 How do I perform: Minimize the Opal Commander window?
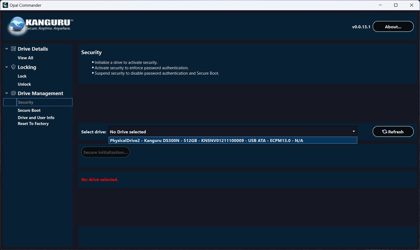(x=380, y=5)
